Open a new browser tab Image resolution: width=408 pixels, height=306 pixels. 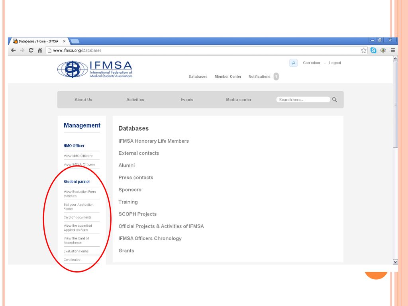click(x=75, y=41)
